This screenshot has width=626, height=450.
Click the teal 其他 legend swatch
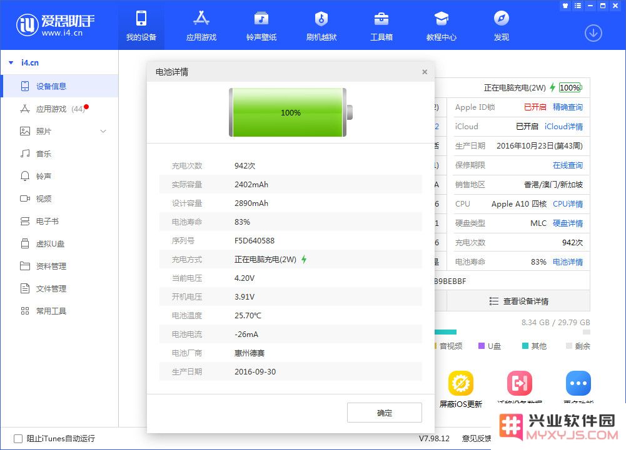pos(525,346)
